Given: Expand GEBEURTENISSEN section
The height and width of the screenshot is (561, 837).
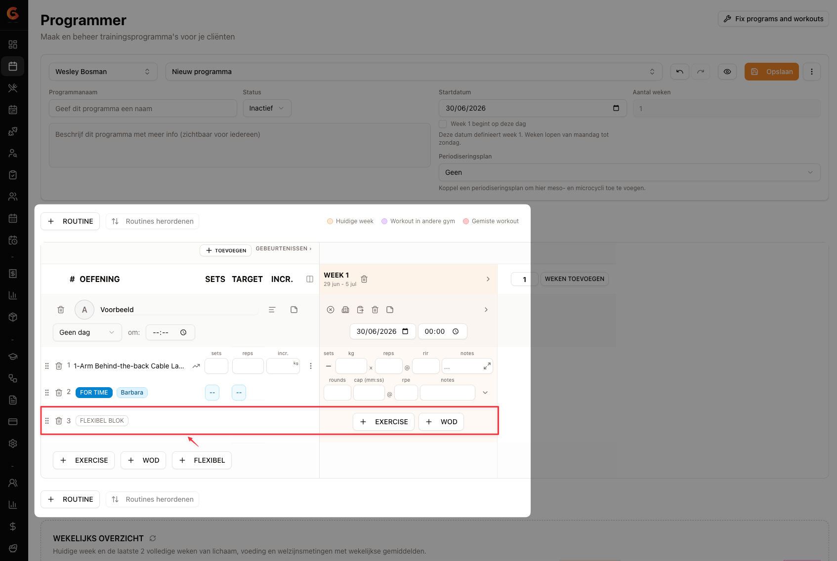Looking at the screenshot, I should 284,248.
